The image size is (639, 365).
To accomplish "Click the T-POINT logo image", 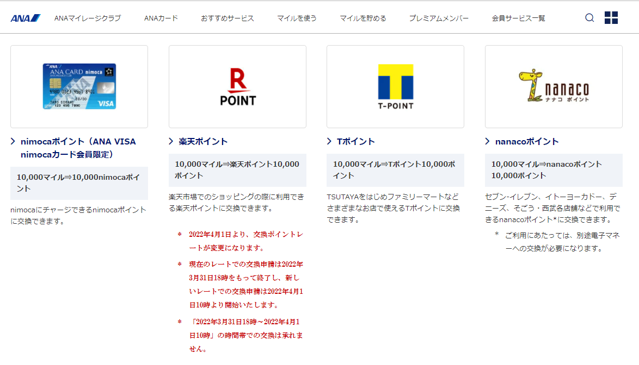I will [396, 87].
